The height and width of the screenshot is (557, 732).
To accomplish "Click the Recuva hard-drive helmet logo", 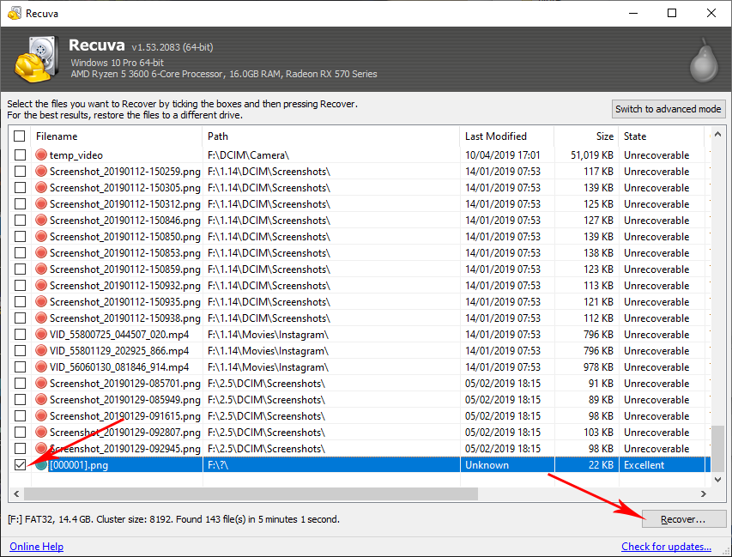I will (x=36, y=59).
